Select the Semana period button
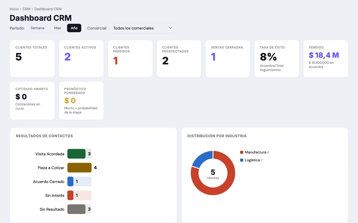358x223 pixels. tap(37, 28)
